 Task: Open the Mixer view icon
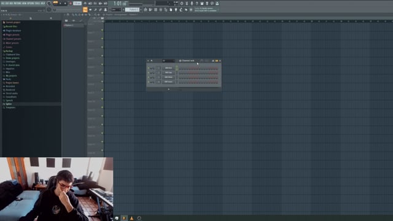click(x=161, y=10)
